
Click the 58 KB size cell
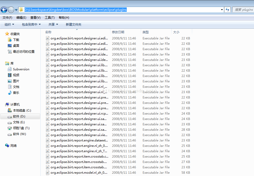pos(186,173)
